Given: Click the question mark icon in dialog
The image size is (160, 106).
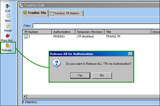Looking at the screenshot, I should point(57,64).
